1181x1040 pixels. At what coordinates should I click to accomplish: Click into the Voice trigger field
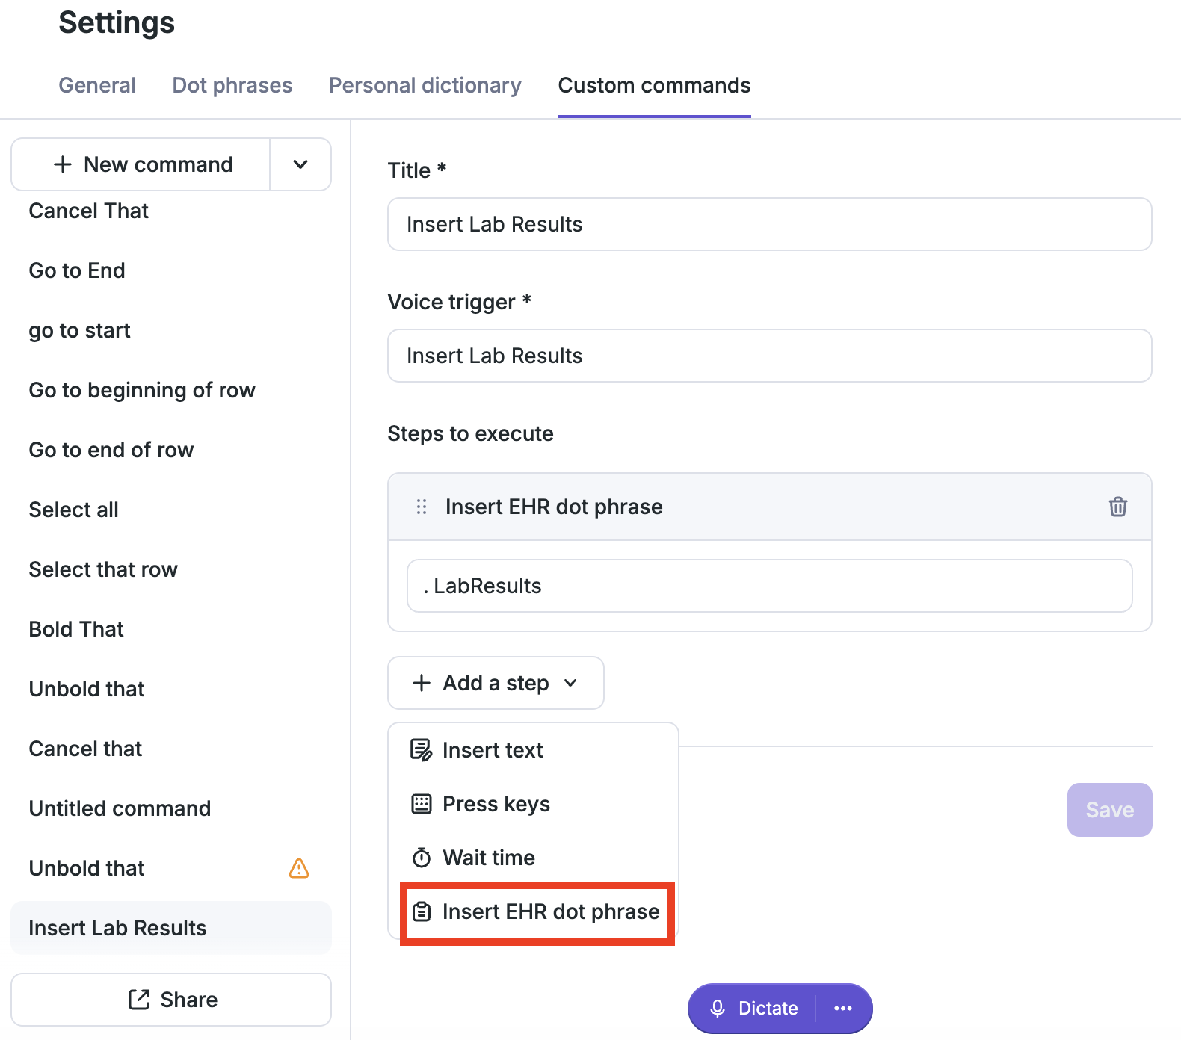point(769,356)
